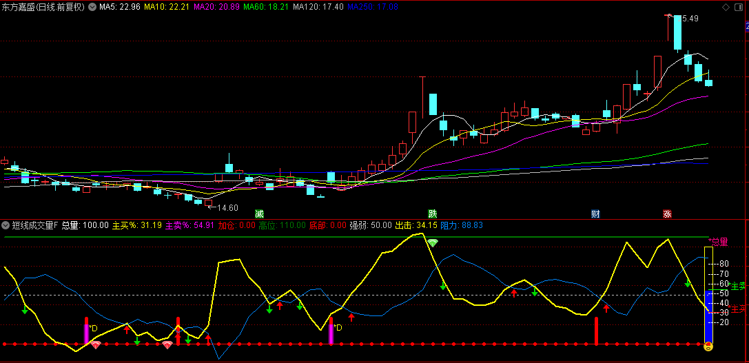Select the green MA60 indicator label
The width and height of the screenshot is (749, 363).
pos(265,8)
